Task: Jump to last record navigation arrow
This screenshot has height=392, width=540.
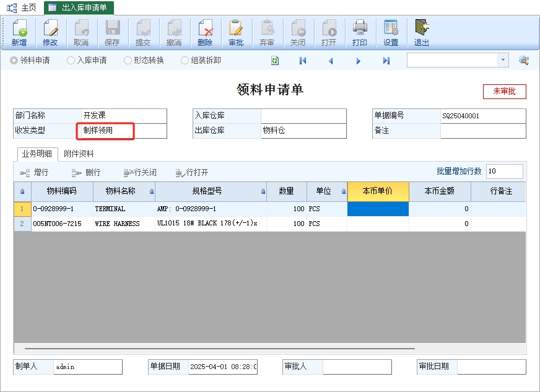Action: [386, 61]
